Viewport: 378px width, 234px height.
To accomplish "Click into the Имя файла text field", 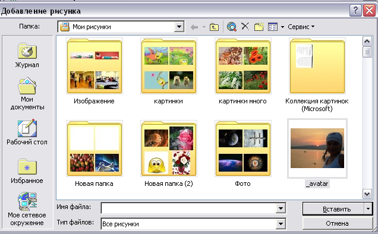I will coord(189,208).
